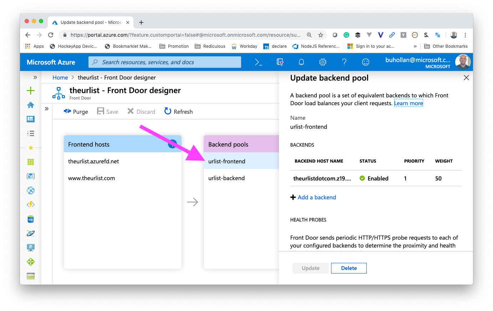Open the NodeJS Reference bookmark
This screenshot has height=311, width=493.
(316, 46)
